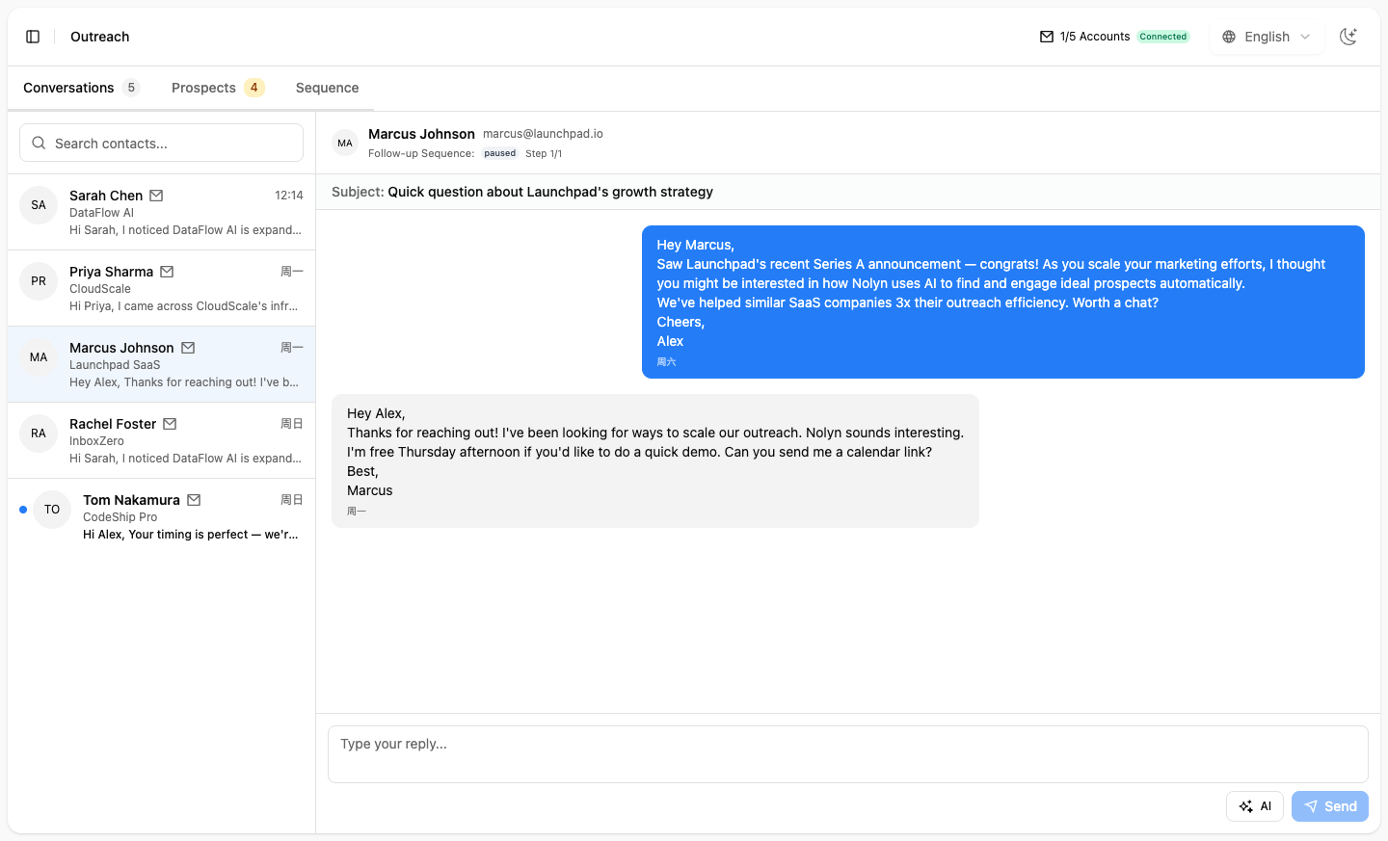Click envelope icon next to Rachel Foster
The width and height of the screenshot is (1388, 841).
170,424
